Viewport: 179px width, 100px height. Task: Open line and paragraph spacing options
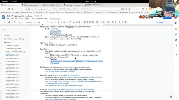click(97, 22)
